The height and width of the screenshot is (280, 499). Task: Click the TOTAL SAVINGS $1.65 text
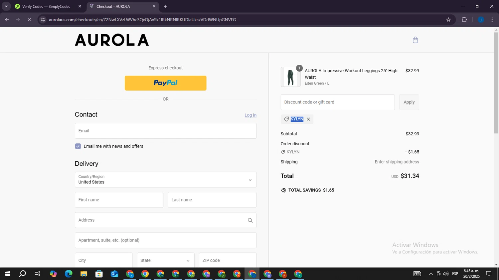pos(311,190)
